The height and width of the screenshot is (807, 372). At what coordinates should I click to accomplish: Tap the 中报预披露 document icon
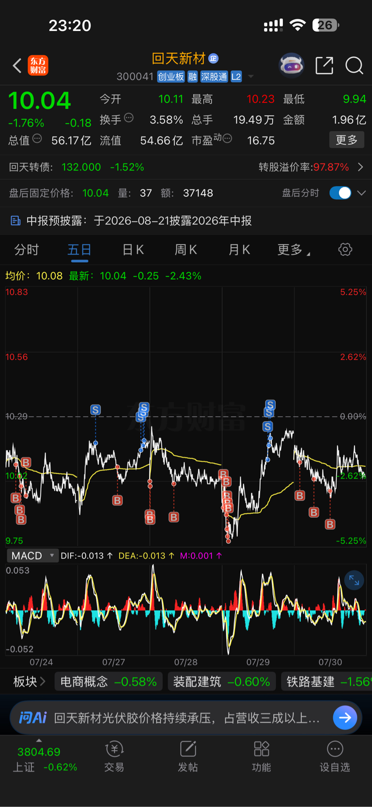click(15, 221)
